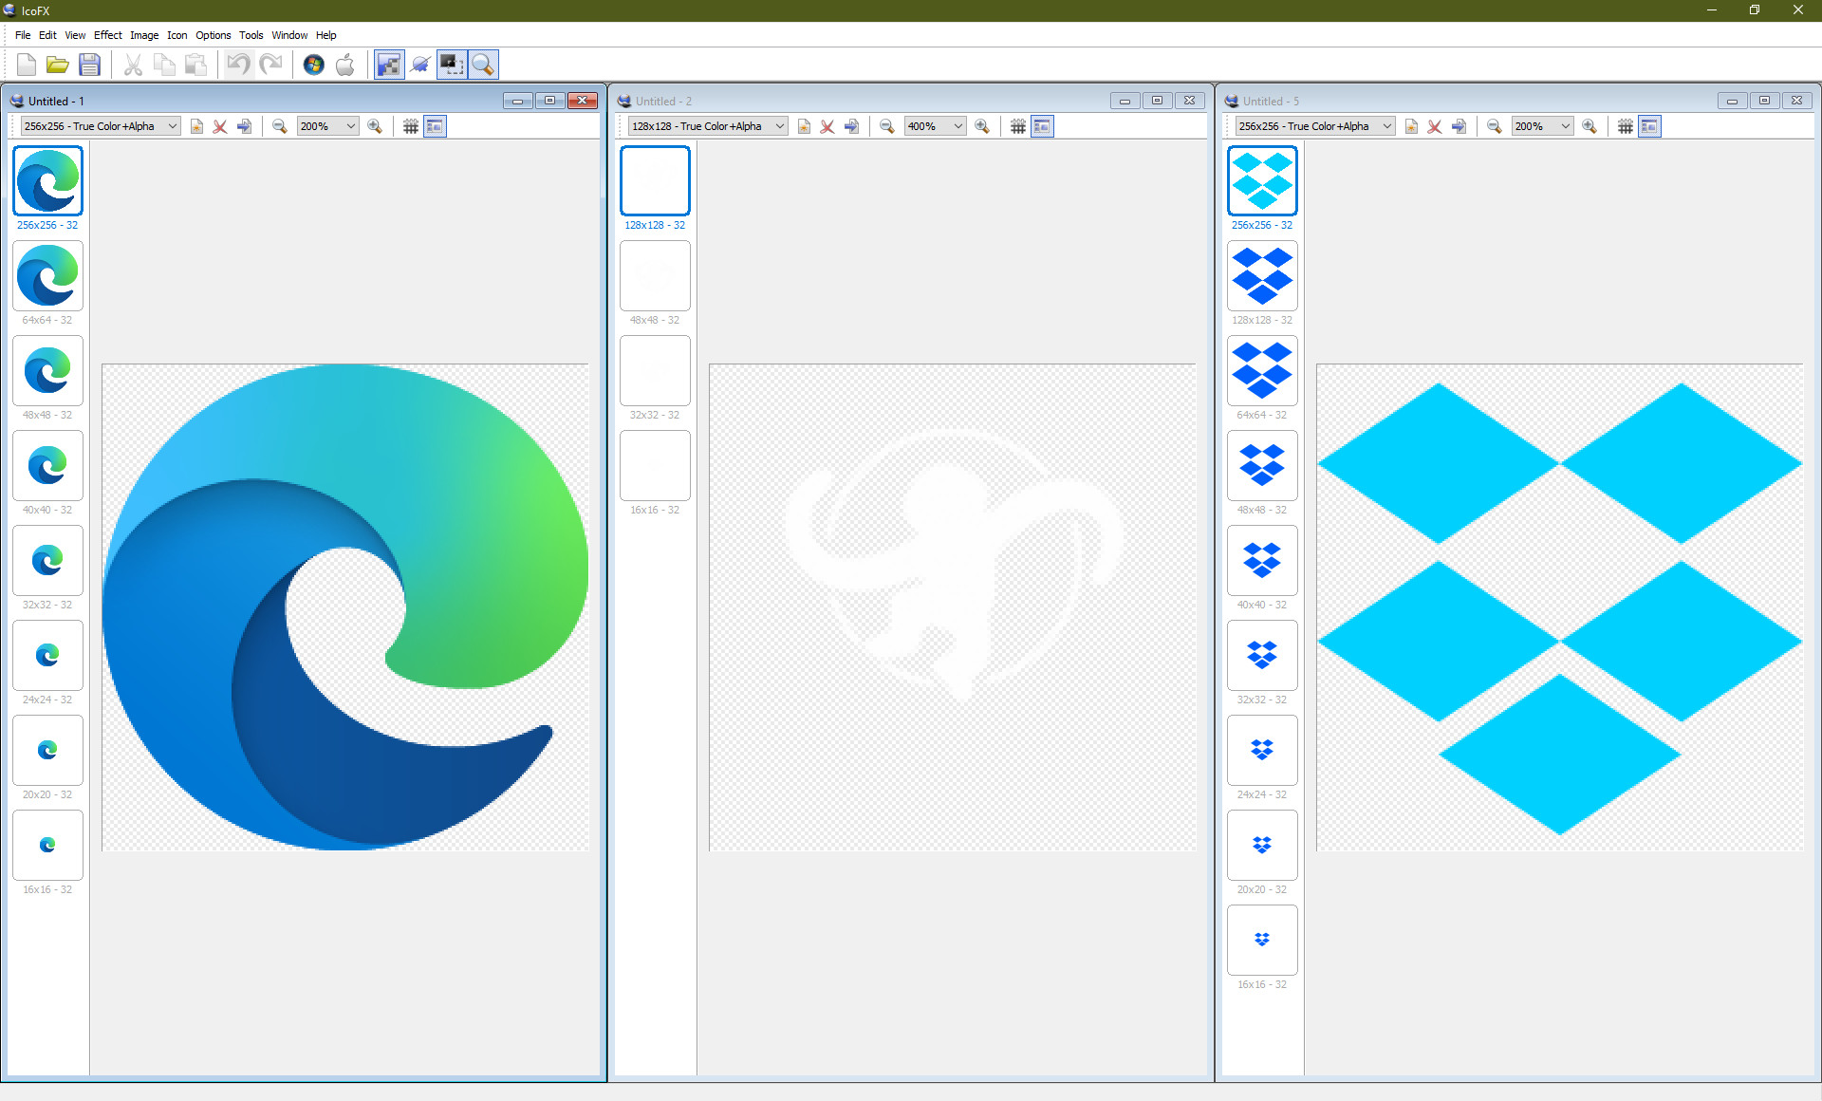Select the 128x128 Dropbox logo thumbnail
The image size is (1822, 1101).
1261,276
